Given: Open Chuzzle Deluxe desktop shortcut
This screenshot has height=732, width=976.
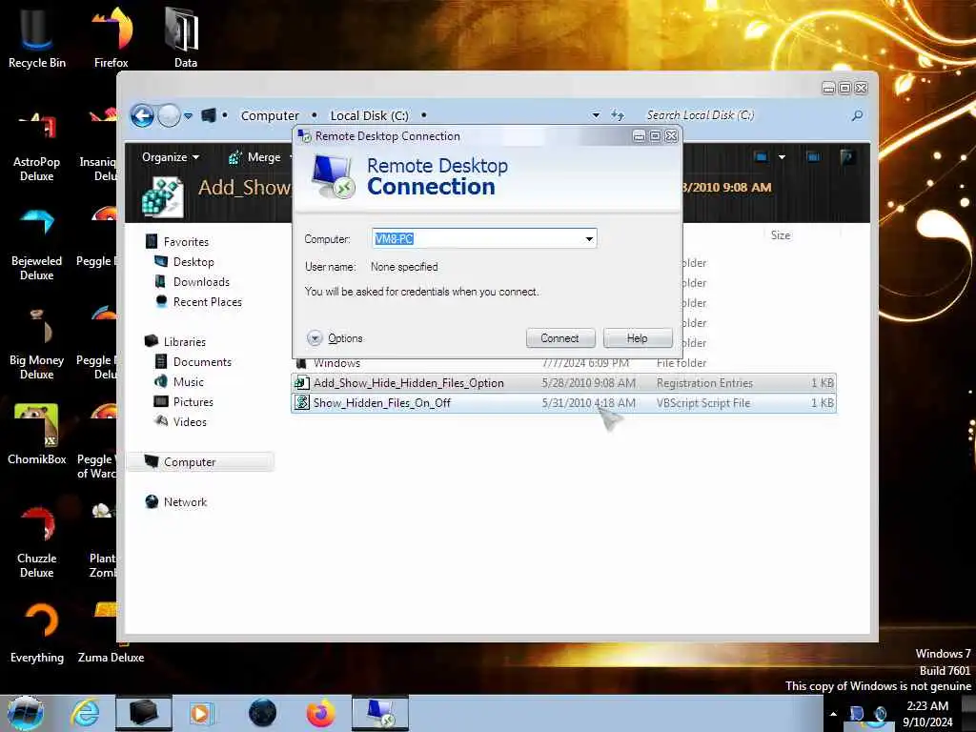Looking at the screenshot, I should (37, 542).
